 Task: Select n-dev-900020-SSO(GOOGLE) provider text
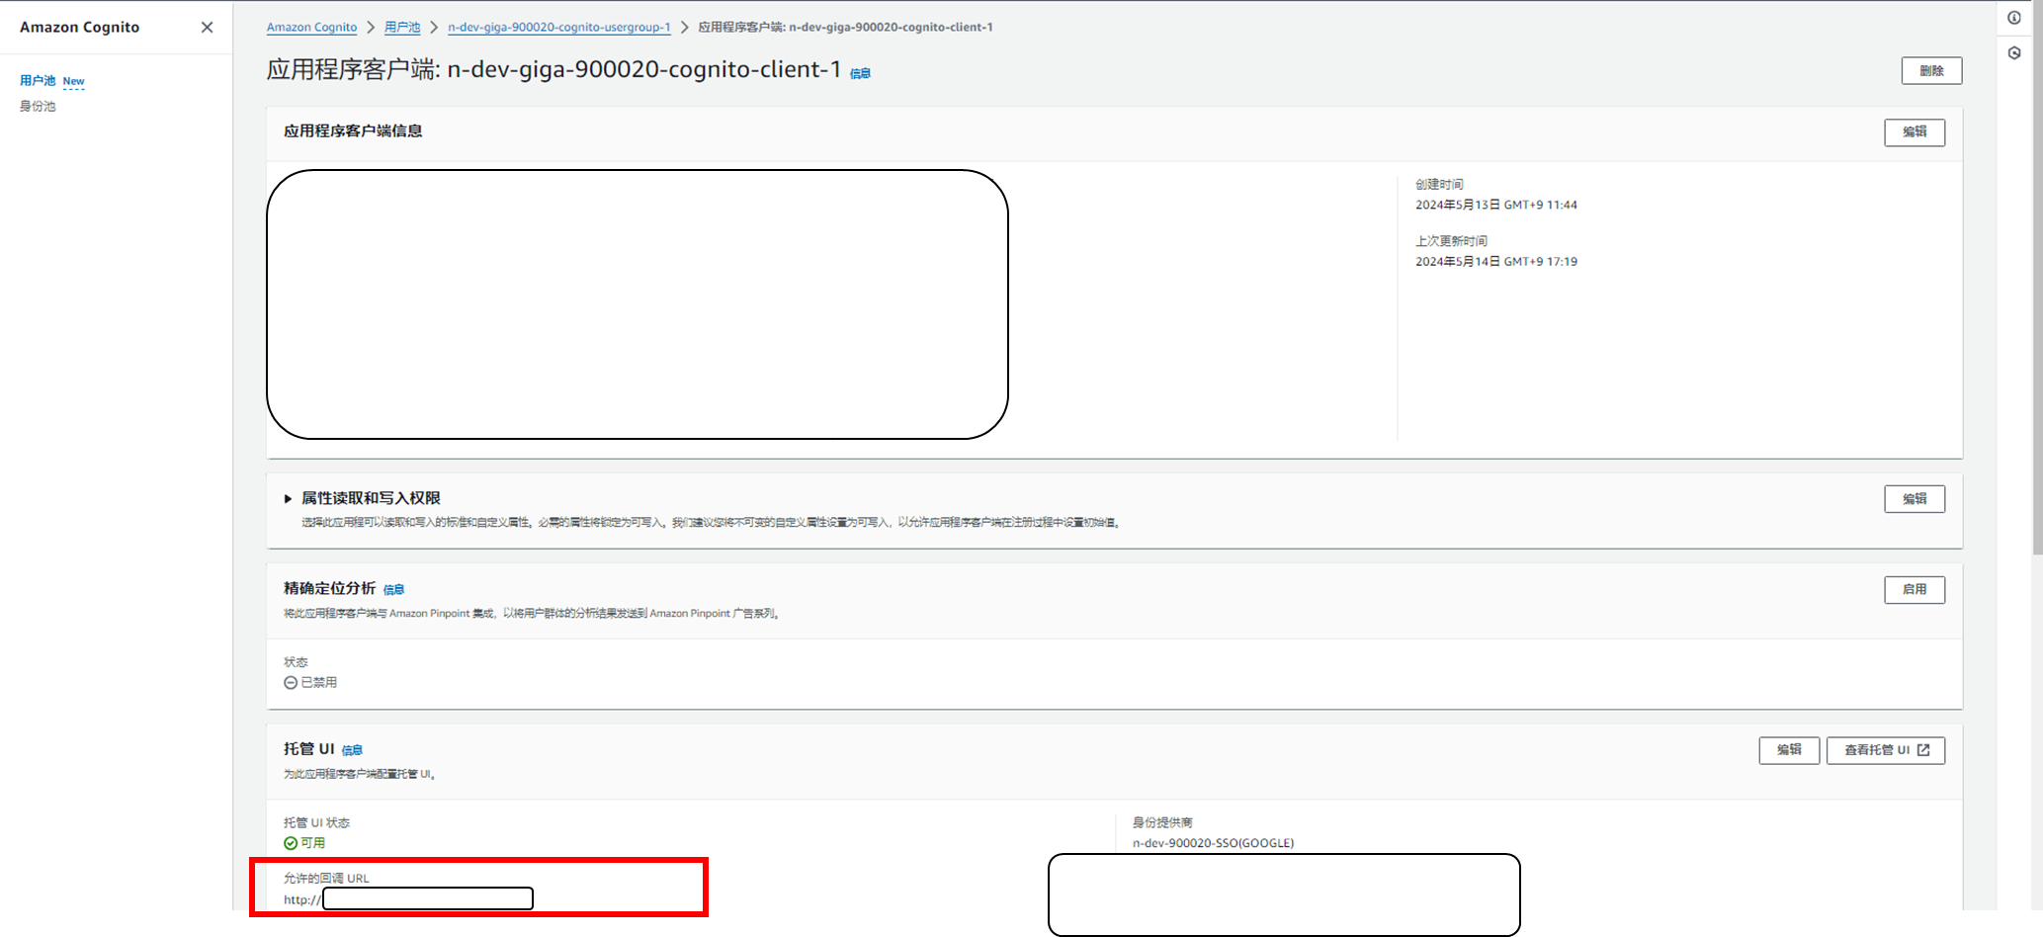[1213, 843]
